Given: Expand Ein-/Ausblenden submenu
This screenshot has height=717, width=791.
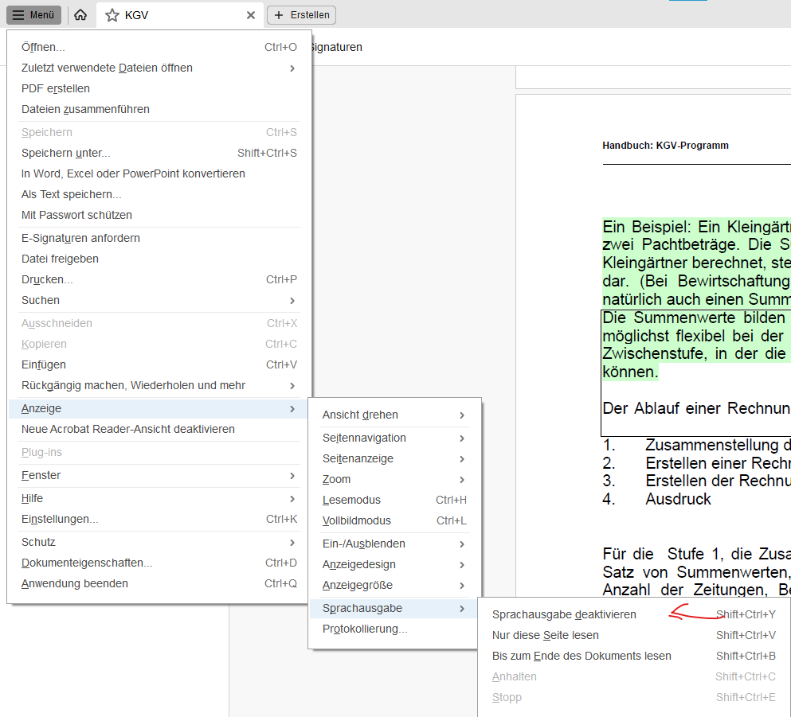Looking at the screenshot, I should point(394,544).
